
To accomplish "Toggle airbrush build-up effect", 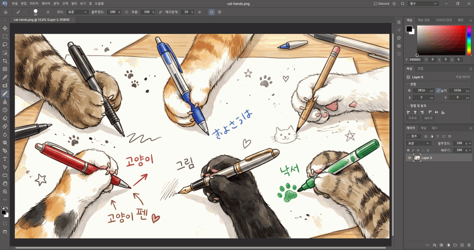I will (160, 12).
